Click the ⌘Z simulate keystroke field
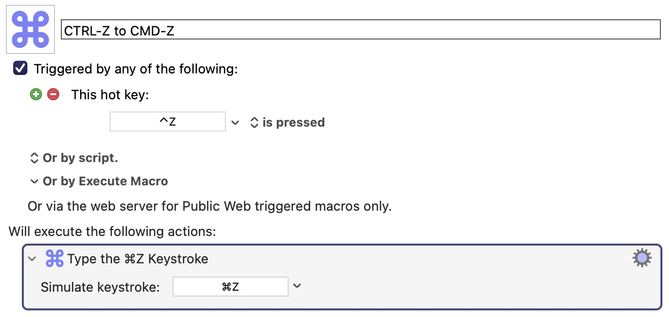 [231, 287]
